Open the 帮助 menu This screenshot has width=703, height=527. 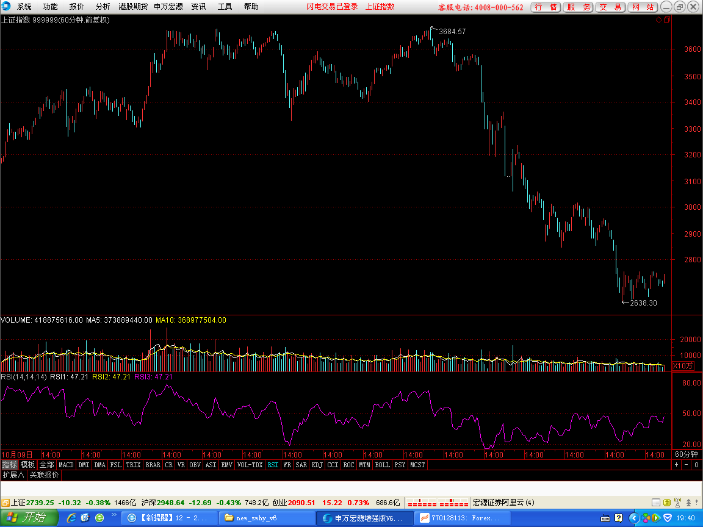[x=251, y=6]
